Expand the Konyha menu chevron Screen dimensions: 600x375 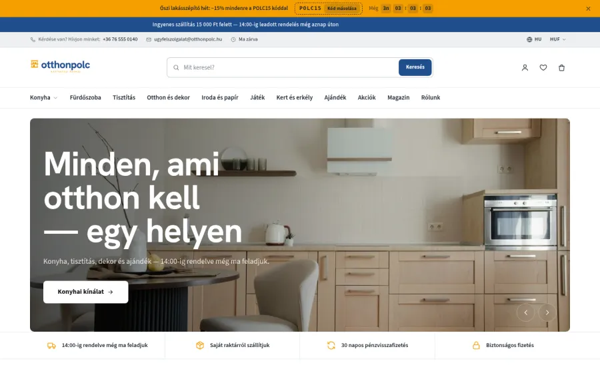click(x=55, y=98)
